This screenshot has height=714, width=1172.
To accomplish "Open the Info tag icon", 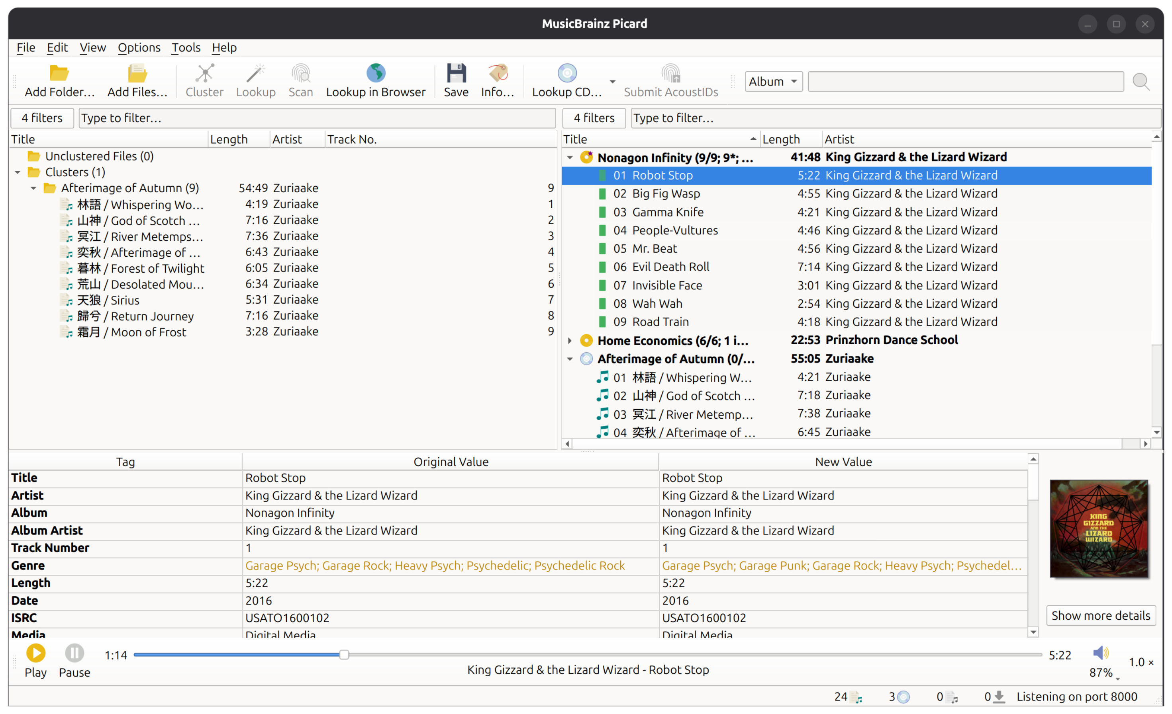I will [498, 73].
